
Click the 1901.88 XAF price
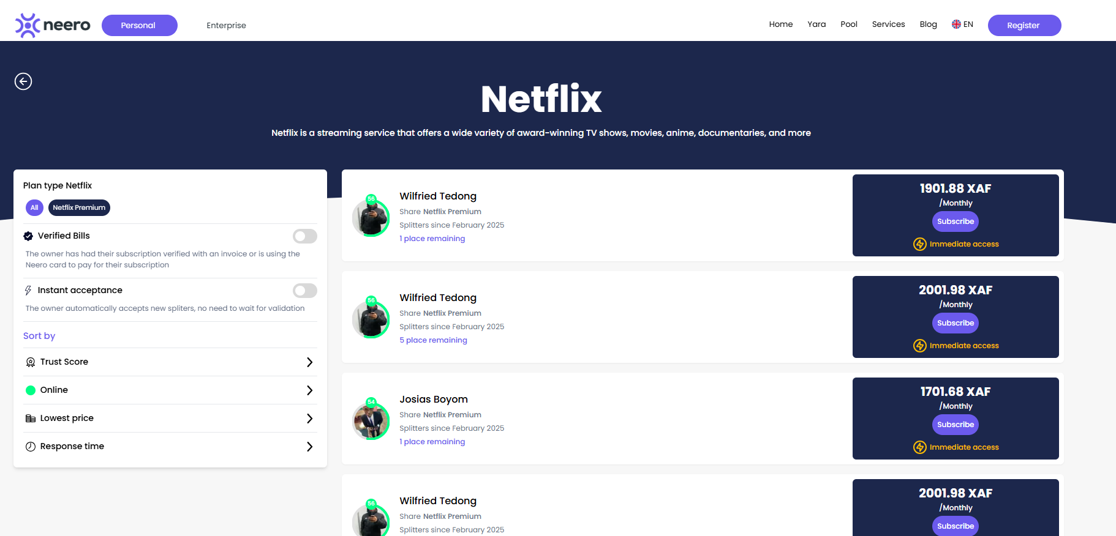(956, 188)
